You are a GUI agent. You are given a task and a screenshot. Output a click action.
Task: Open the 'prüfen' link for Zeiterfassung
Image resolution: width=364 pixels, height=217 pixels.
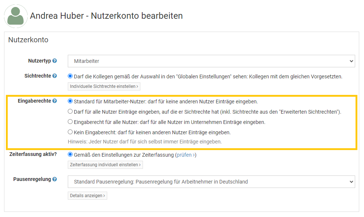pyautogui.click(x=185, y=155)
